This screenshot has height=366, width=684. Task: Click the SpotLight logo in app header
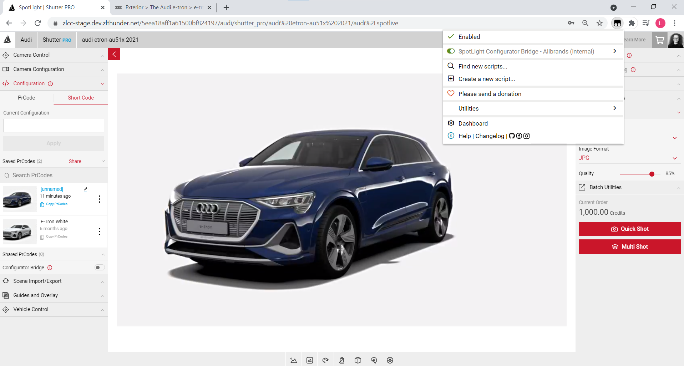[7, 40]
